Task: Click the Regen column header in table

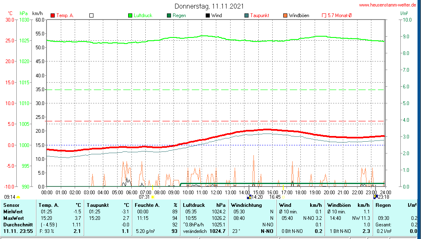Action: [x=383, y=205]
